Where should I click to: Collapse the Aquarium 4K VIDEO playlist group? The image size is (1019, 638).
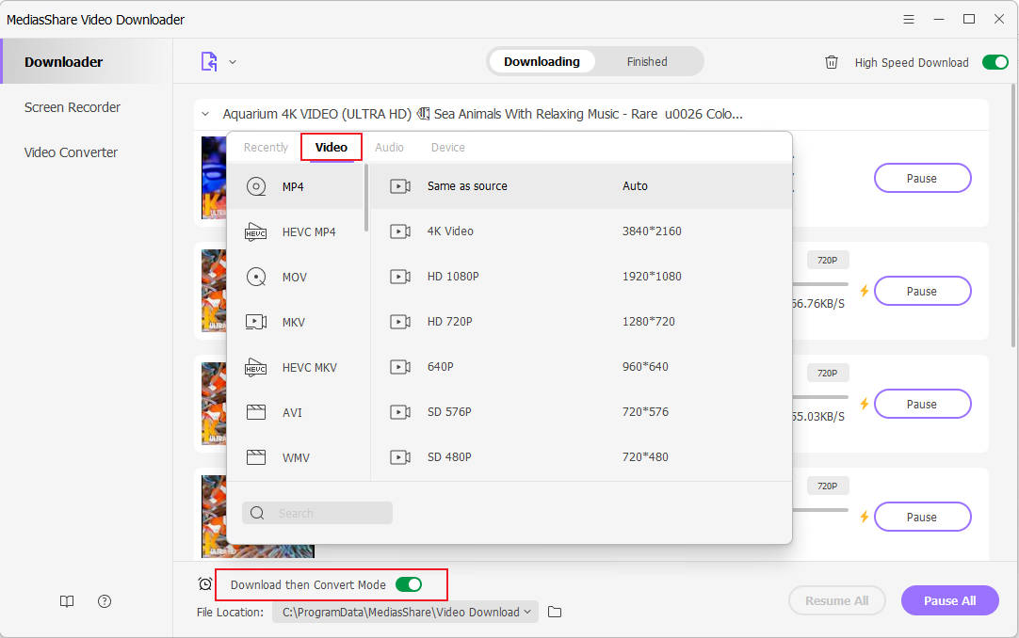(205, 114)
